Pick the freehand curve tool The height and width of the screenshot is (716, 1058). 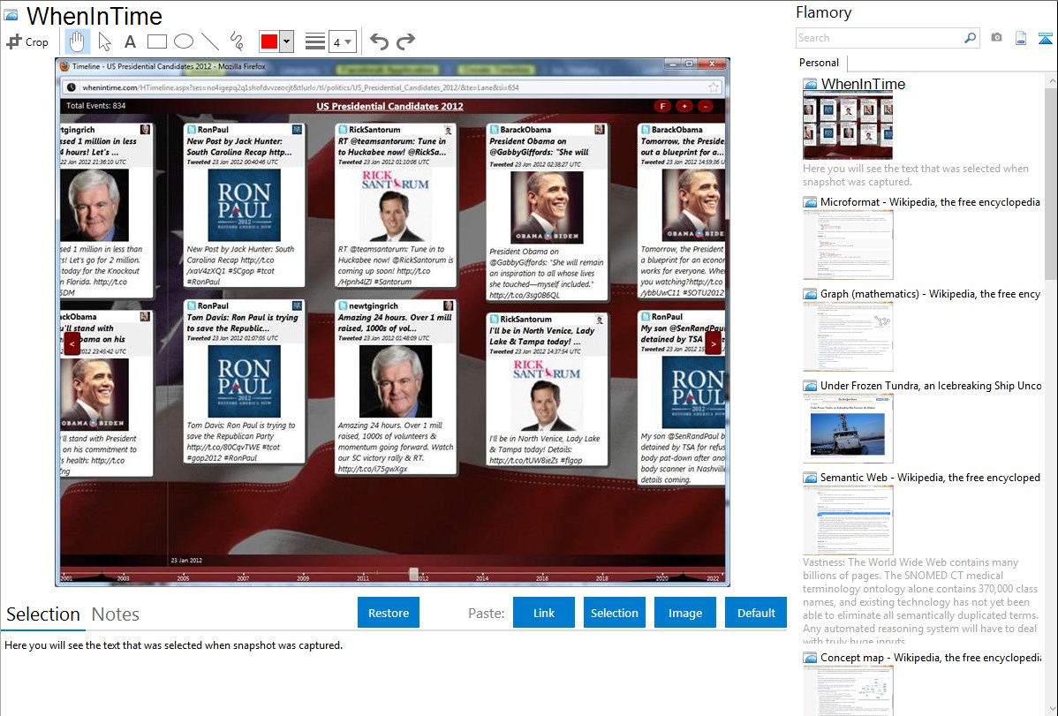click(x=237, y=41)
